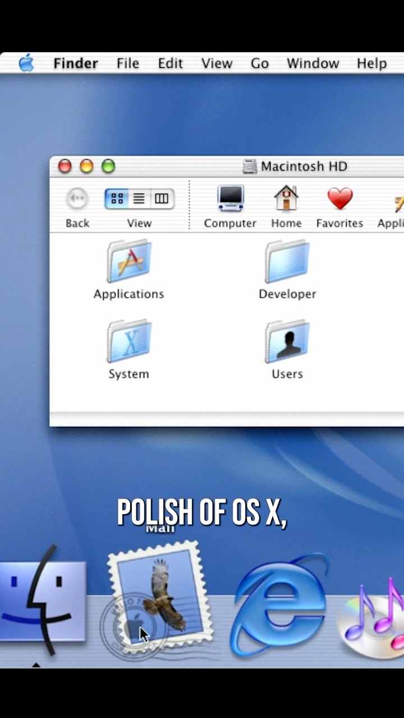404x718 pixels.
Task: Select the Users folder
Action: point(287,342)
